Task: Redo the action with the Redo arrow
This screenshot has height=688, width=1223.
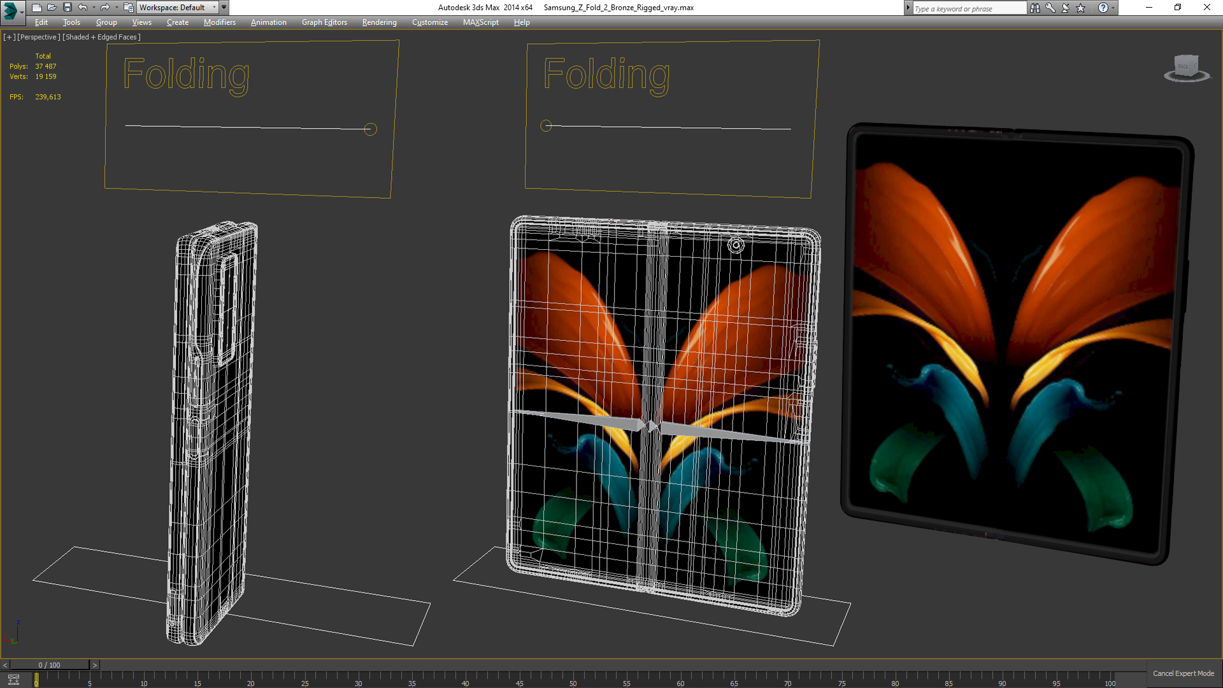Action: tap(105, 8)
